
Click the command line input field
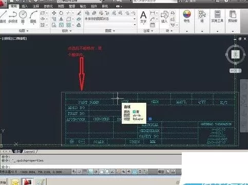(x=91, y=166)
